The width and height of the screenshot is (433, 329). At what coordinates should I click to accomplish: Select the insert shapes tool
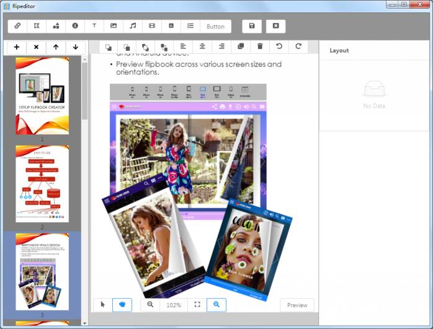pyautogui.click(x=56, y=26)
